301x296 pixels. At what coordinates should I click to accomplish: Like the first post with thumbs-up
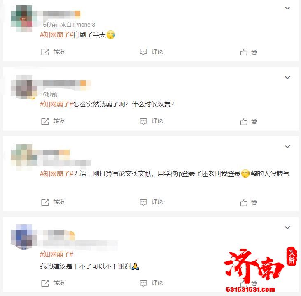(244, 52)
